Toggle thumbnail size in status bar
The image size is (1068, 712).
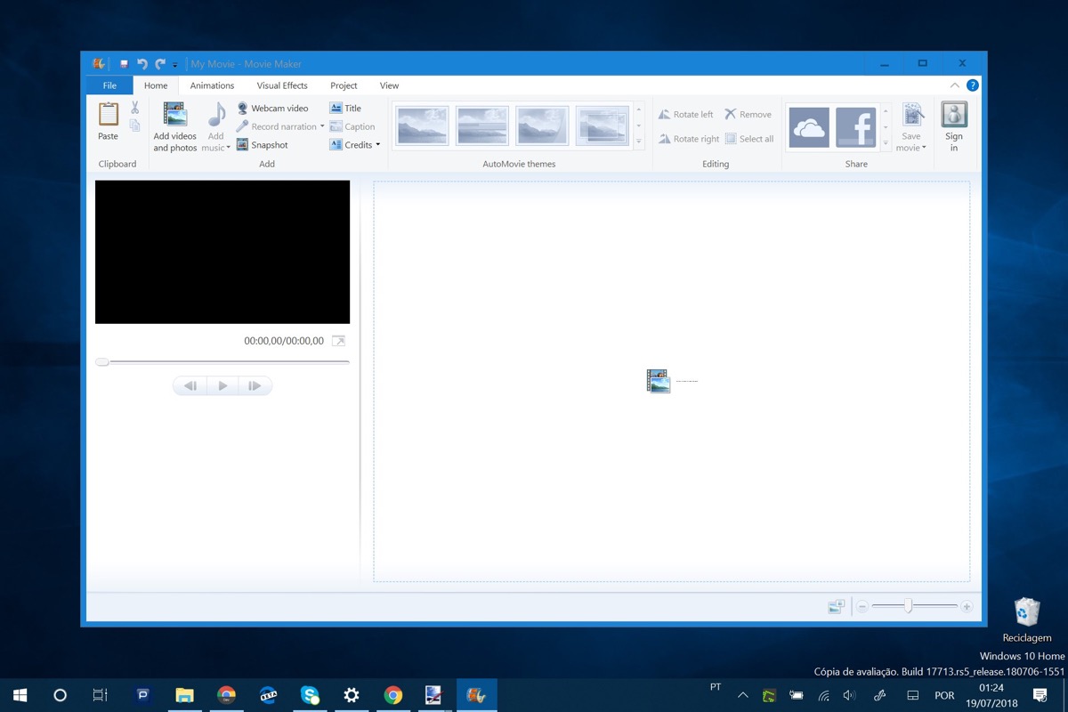pos(836,607)
